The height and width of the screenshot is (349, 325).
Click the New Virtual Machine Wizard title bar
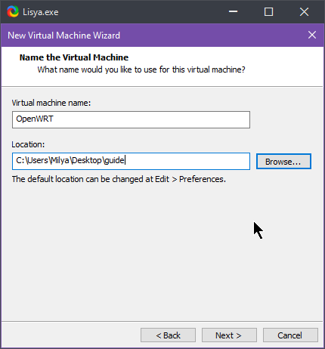coord(161,35)
